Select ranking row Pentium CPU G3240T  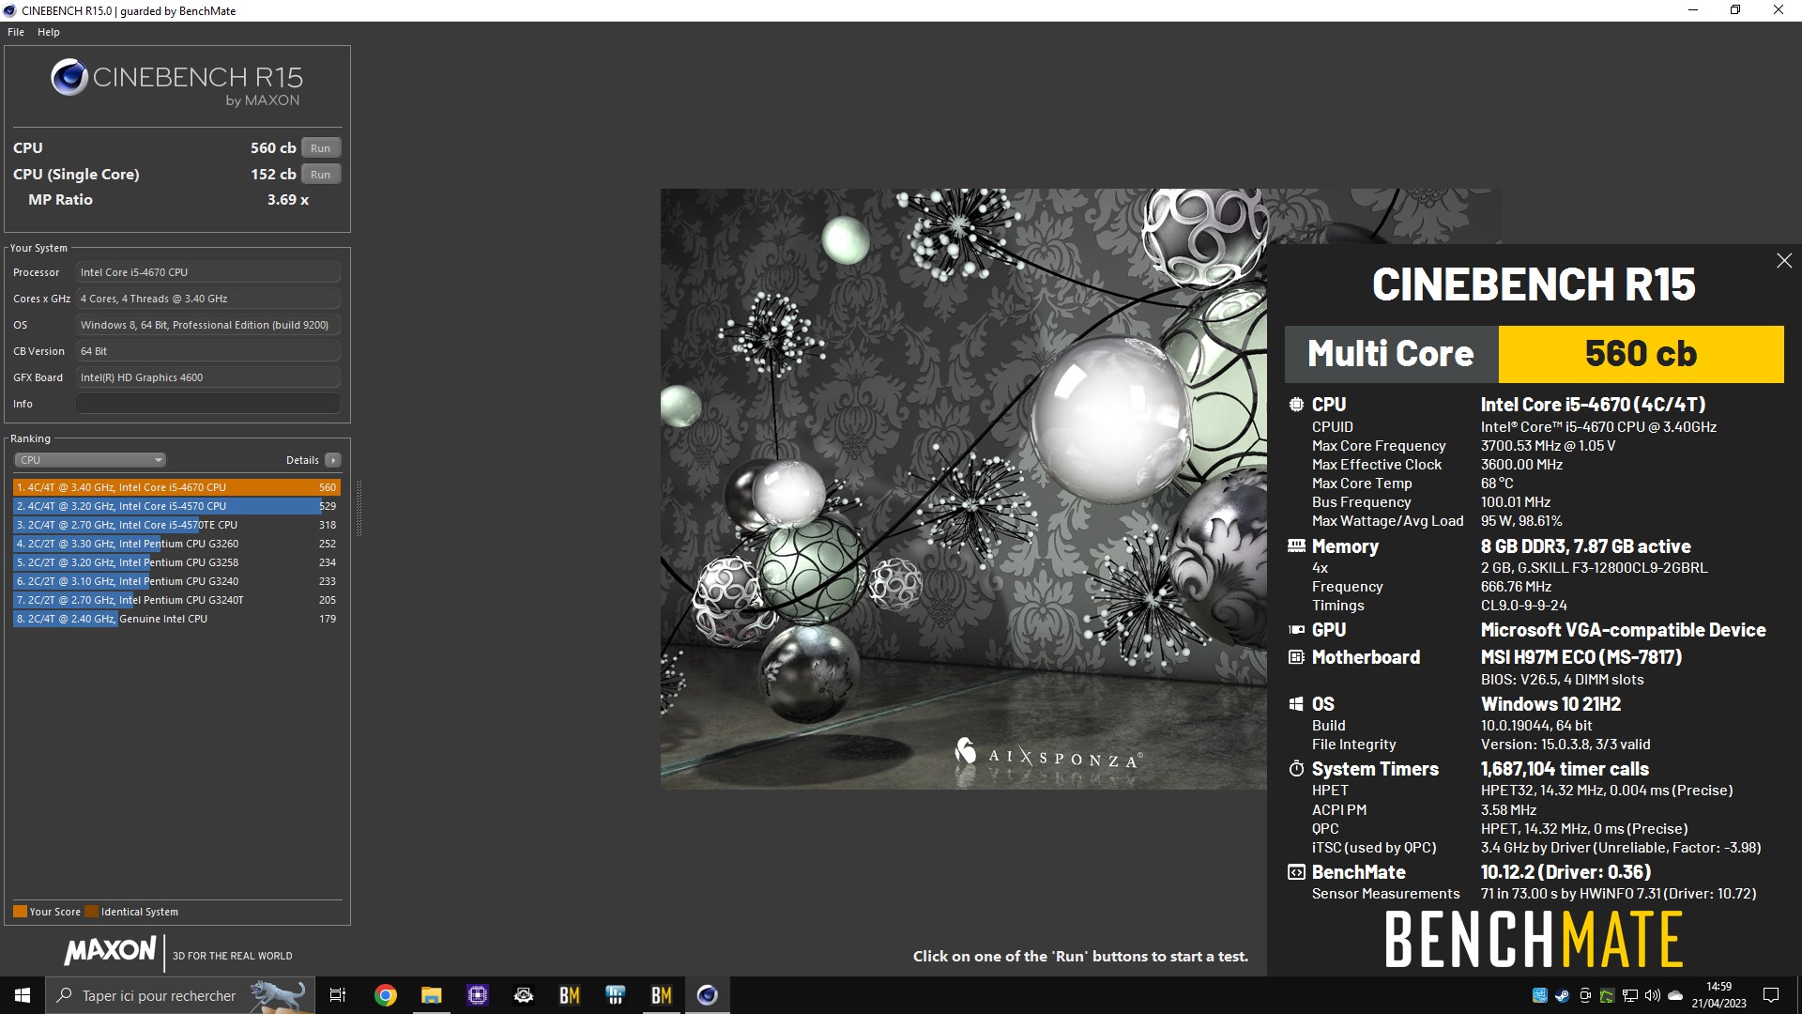[176, 600]
